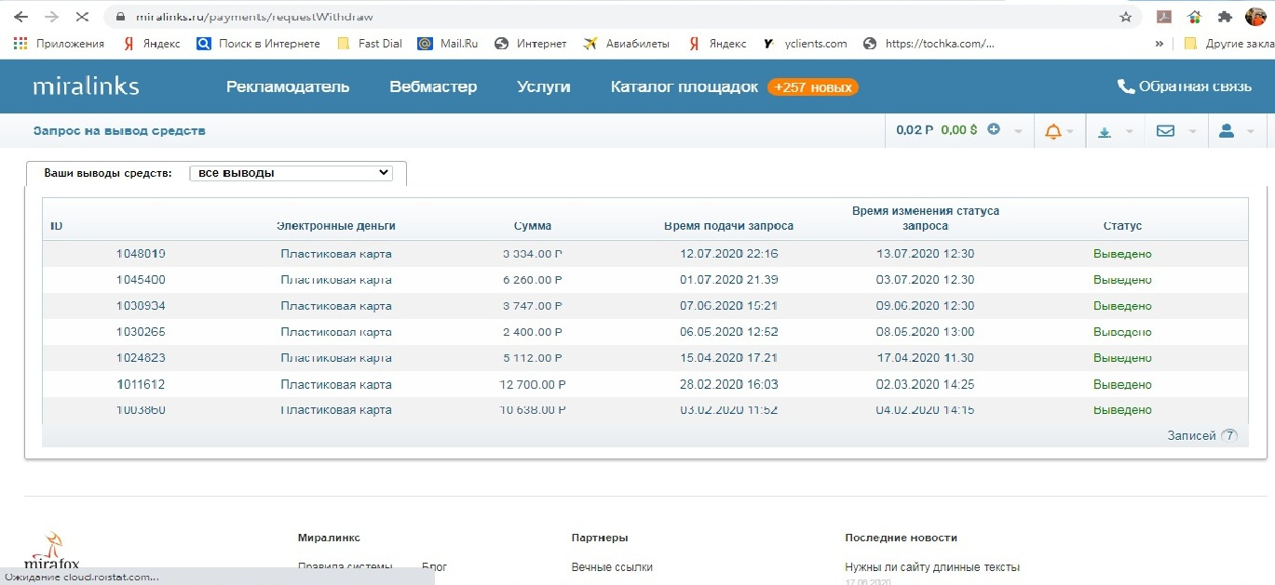The height and width of the screenshot is (585, 1275).
Task: Expand the hidden bookmarks chevron
Action: point(1159,44)
